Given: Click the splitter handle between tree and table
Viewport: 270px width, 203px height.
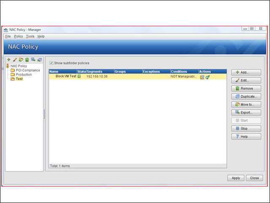Looking at the screenshot, I should pos(44,114).
